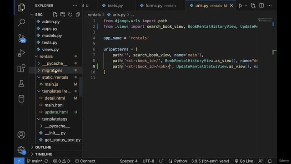Run the Python file with play button
This screenshot has width=291, height=164.
(x=241, y=5)
